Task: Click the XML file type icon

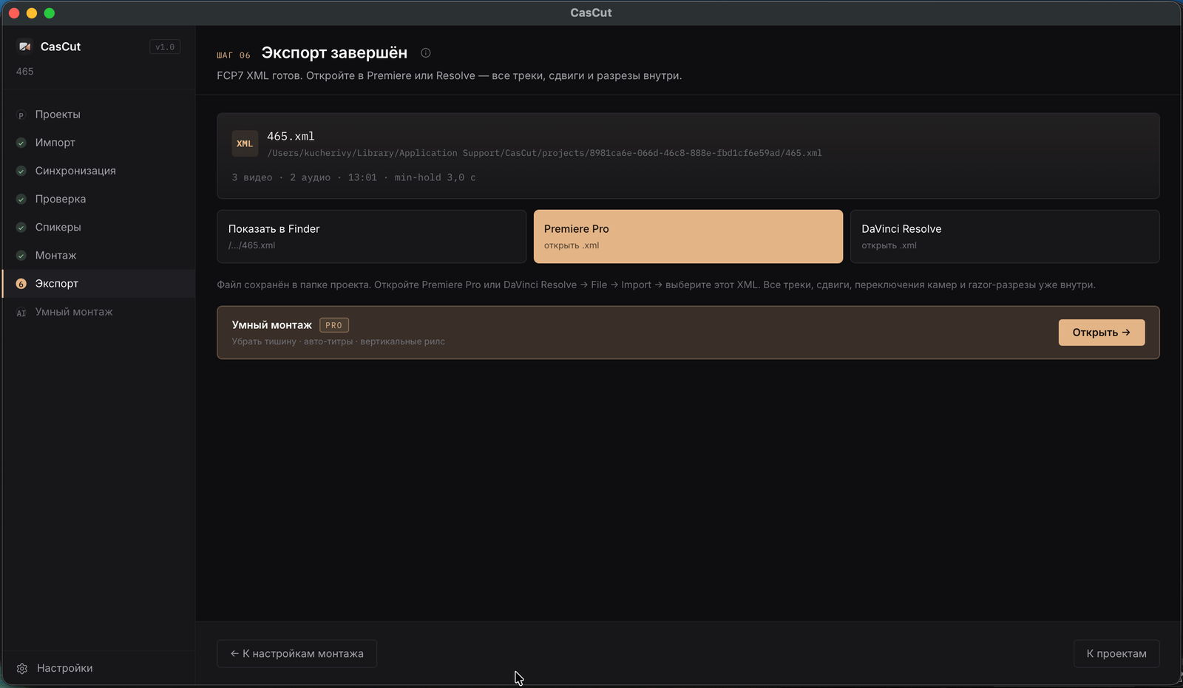Action: 245,144
